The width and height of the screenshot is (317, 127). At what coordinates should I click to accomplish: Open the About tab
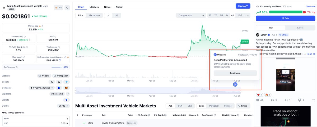click(x=119, y=7)
